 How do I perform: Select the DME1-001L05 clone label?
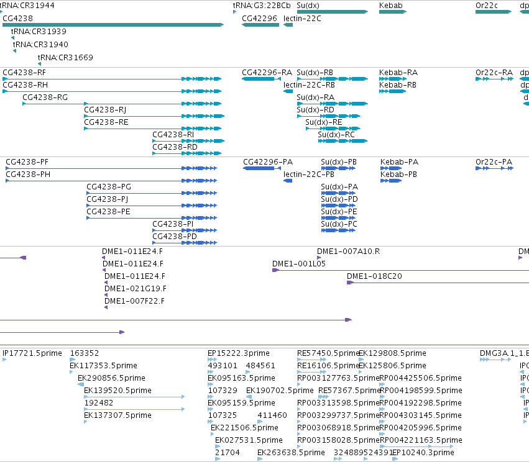click(x=299, y=264)
